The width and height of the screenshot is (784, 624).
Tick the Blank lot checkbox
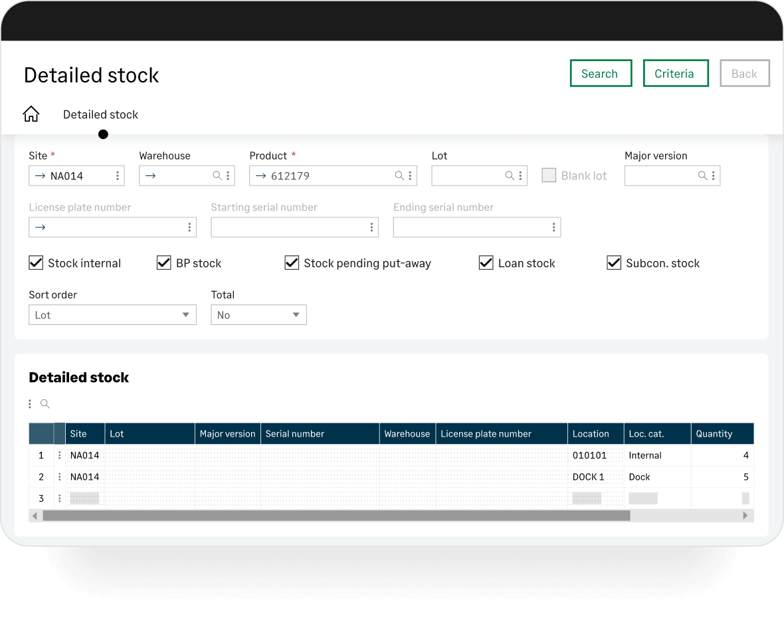549,175
